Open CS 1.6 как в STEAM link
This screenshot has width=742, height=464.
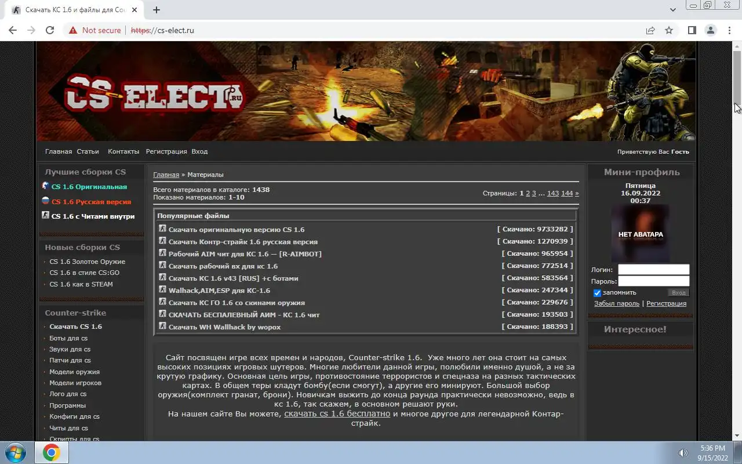pyautogui.click(x=81, y=284)
